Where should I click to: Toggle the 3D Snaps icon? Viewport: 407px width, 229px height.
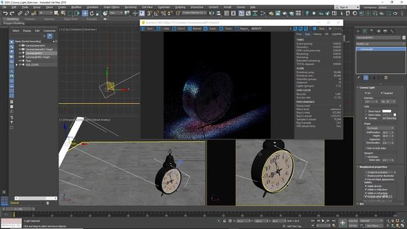pyautogui.click(x=150, y=13)
